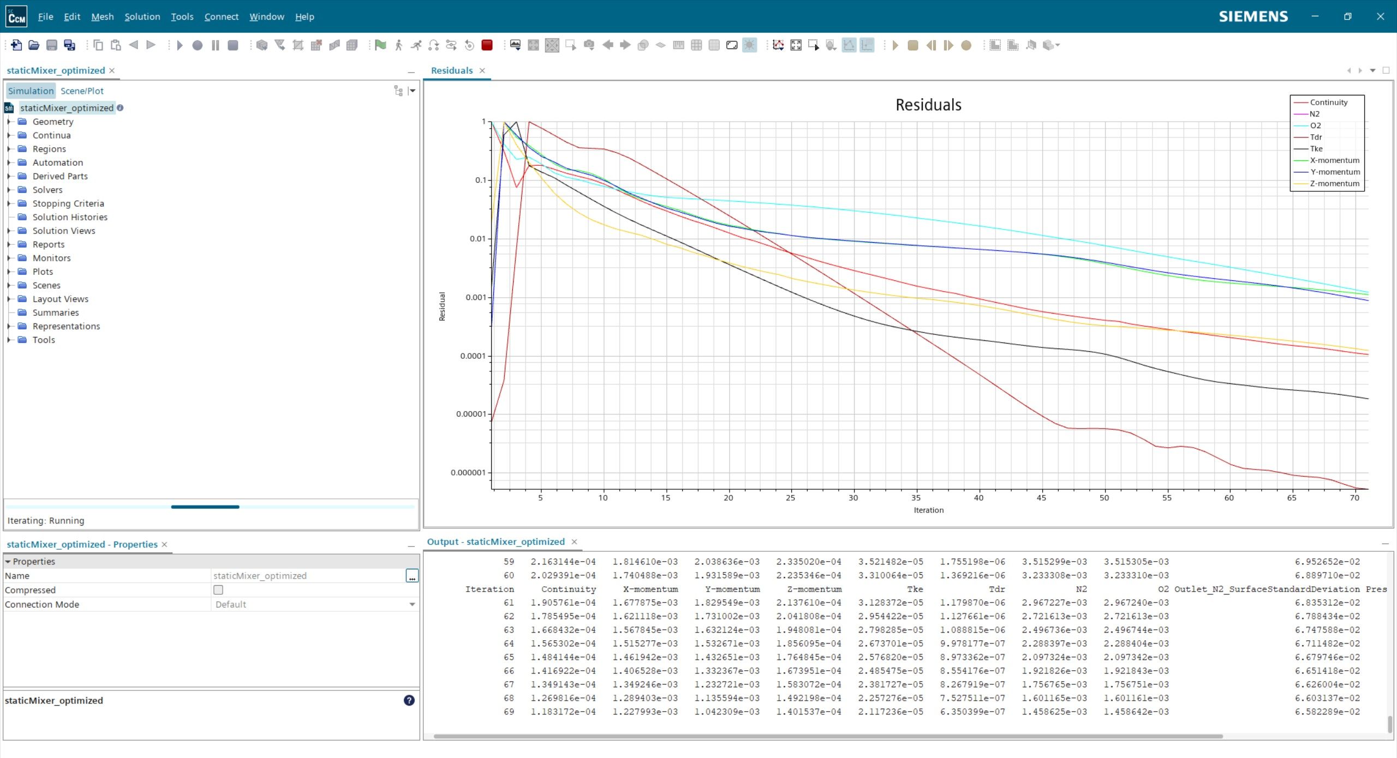
Task: Close the Output staticMixer_optimized panel
Action: point(574,542)
